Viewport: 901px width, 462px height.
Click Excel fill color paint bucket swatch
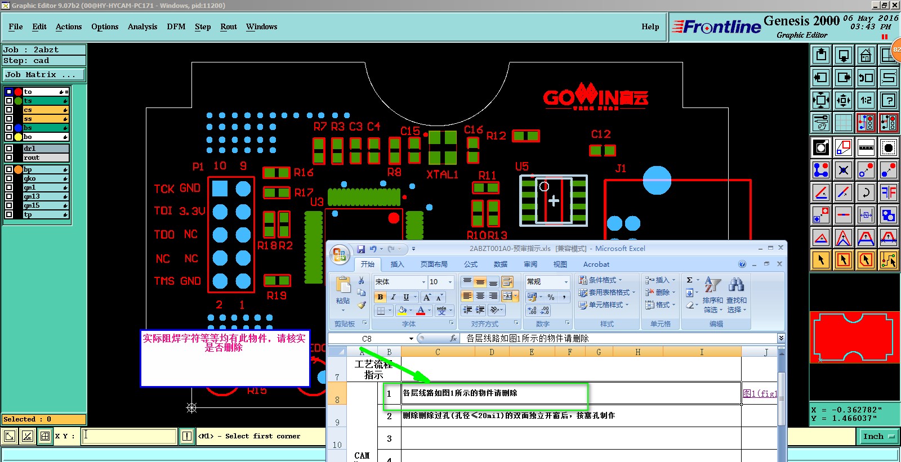pyautogui.click(x=402, y=311)
